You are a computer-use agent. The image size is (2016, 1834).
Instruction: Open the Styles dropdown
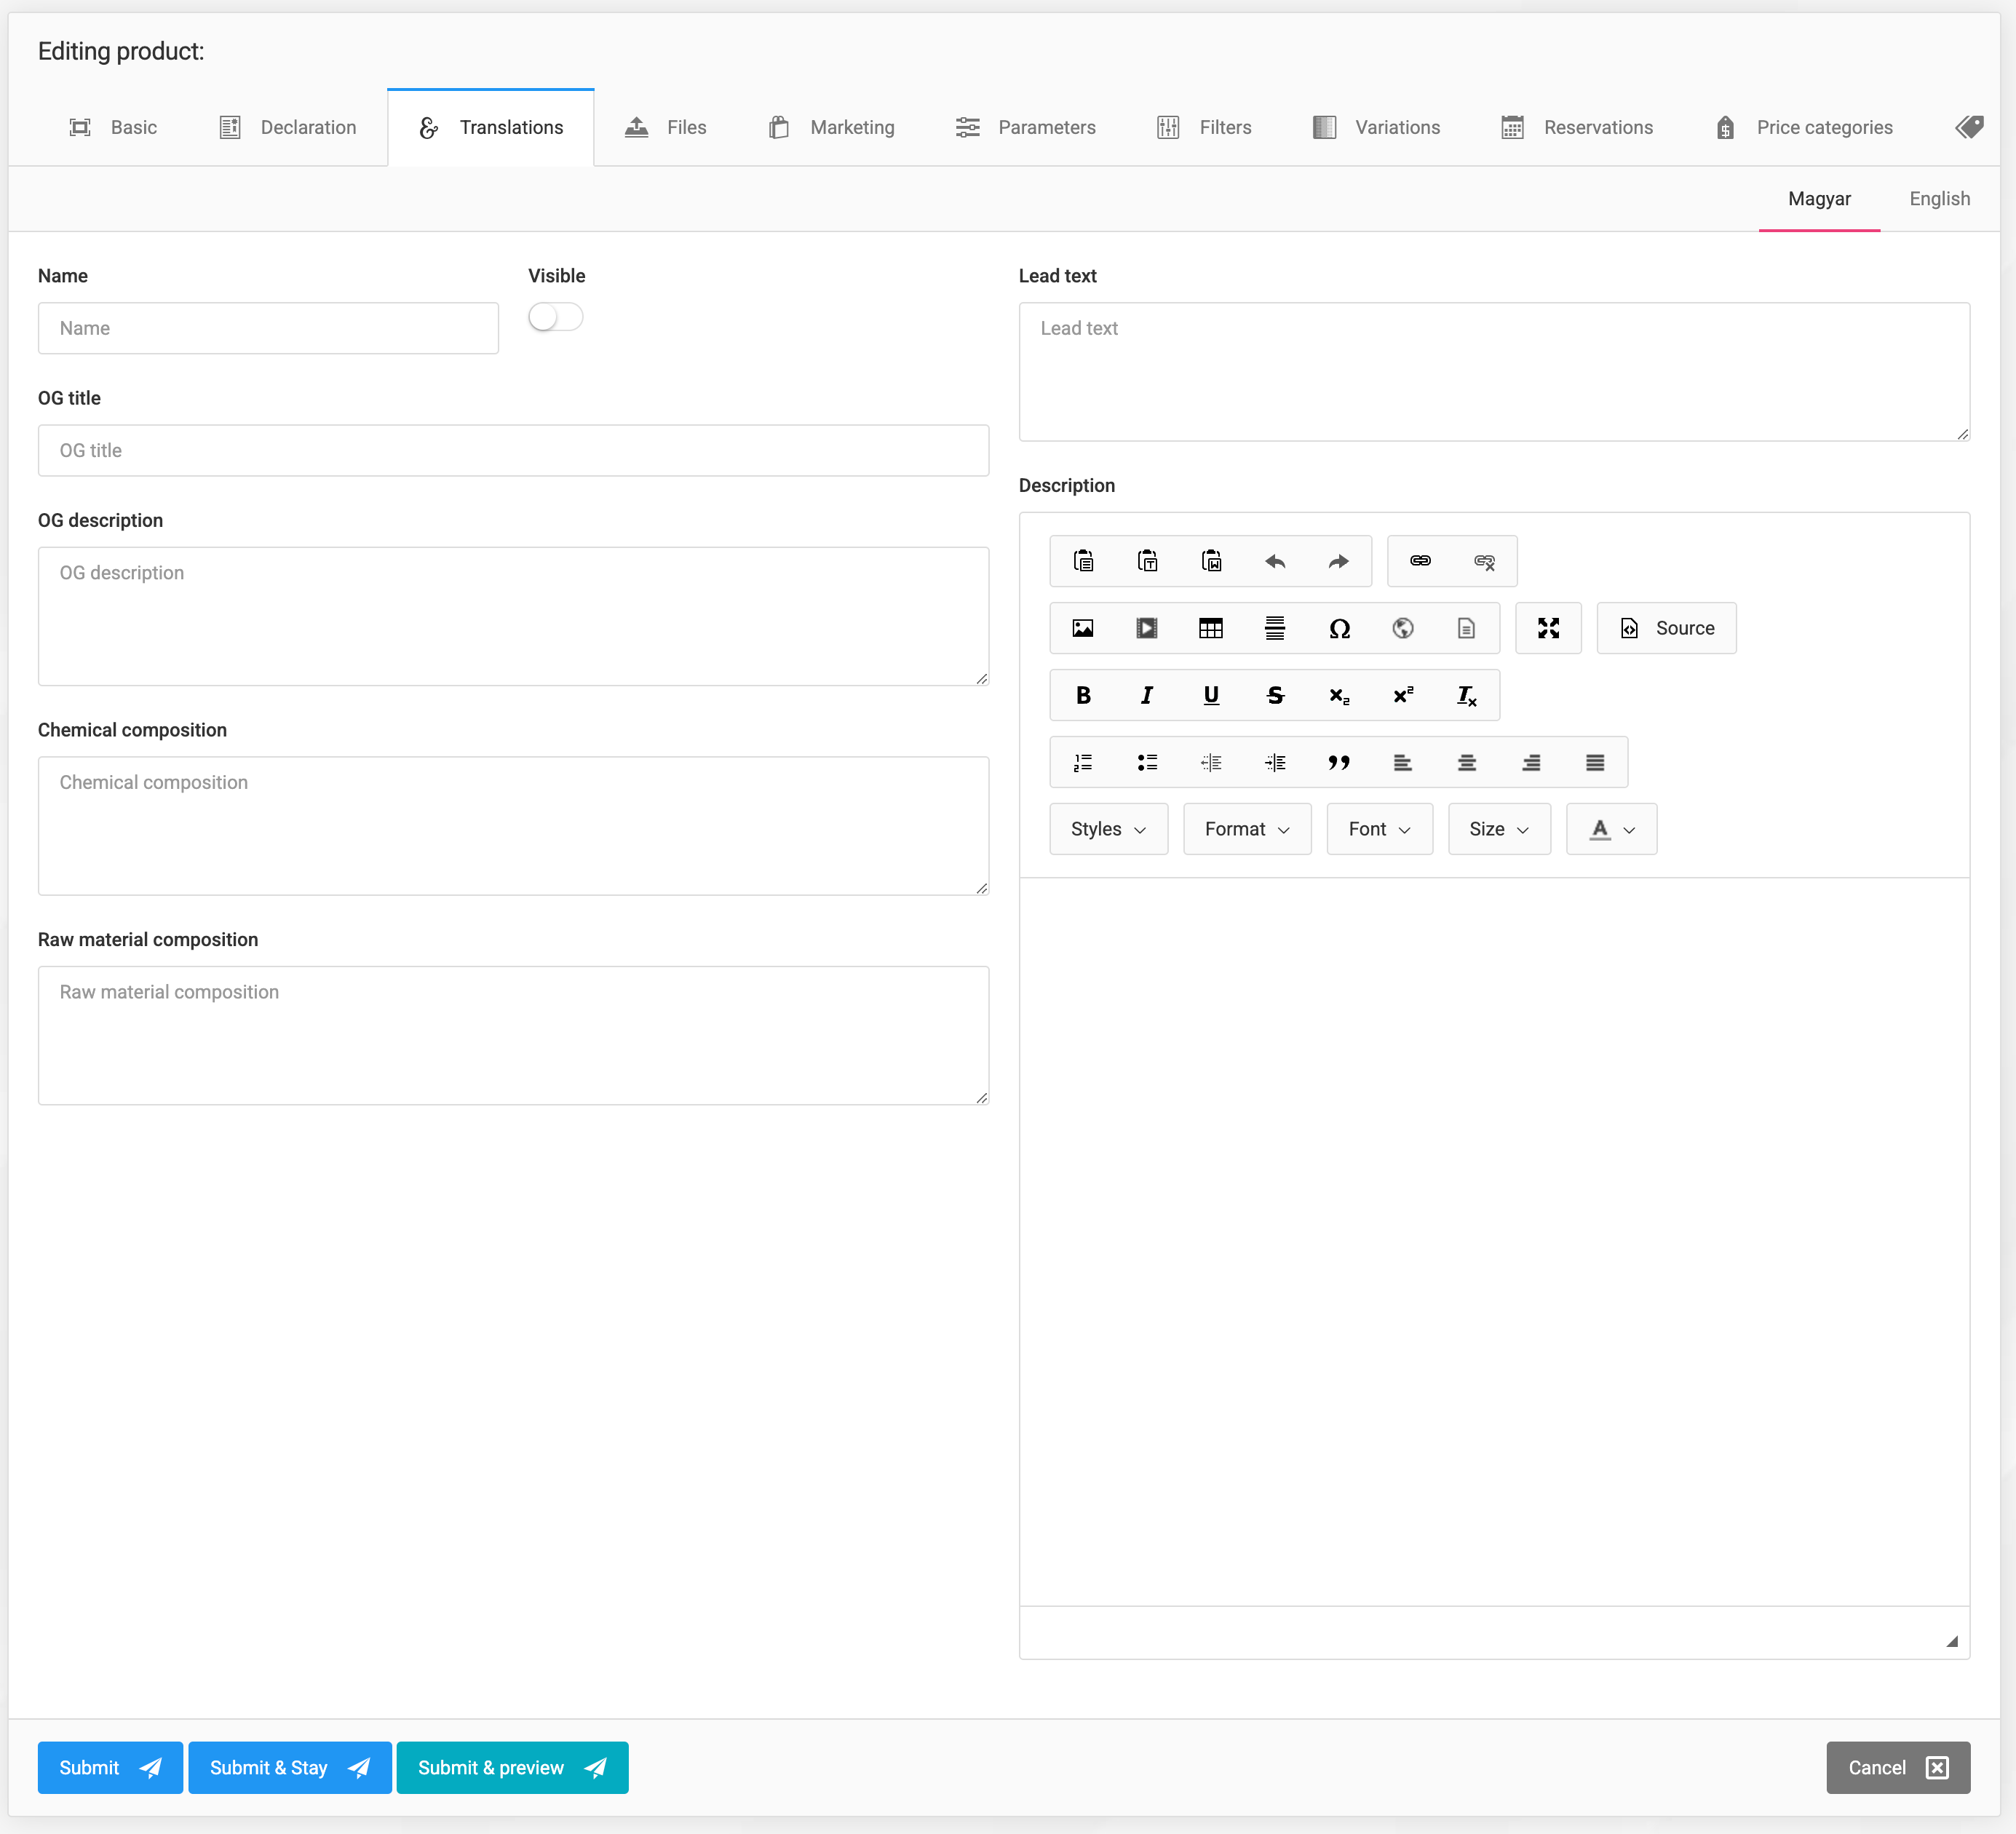click(x=1107, y=829)
